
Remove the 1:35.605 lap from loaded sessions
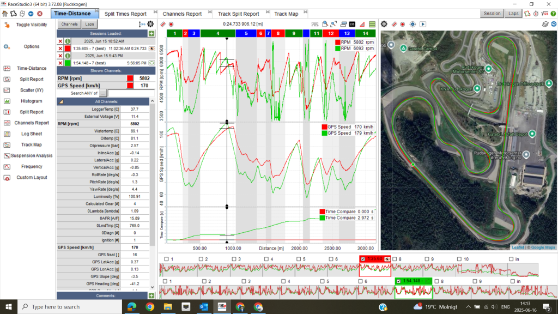coord(60,49)
